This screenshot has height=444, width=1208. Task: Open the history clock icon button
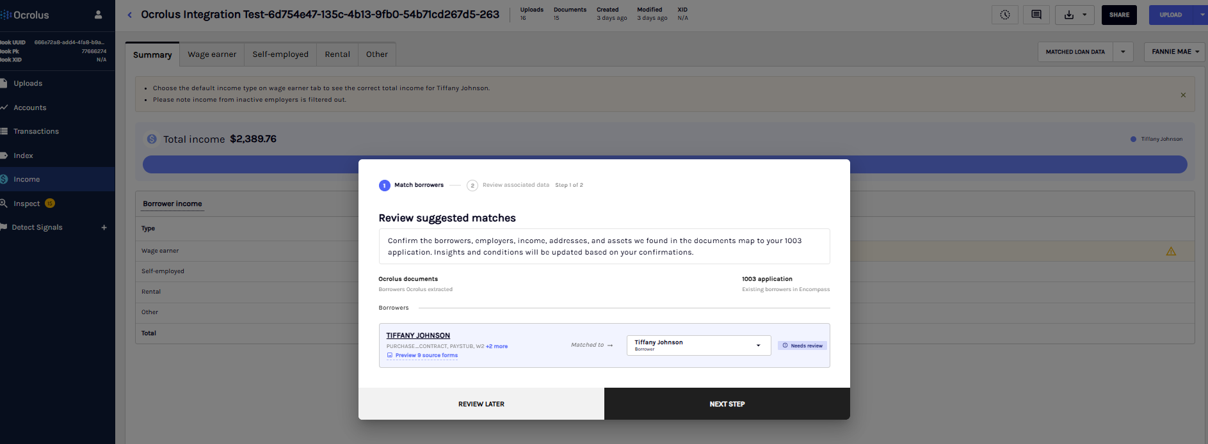click(1004, 15)
